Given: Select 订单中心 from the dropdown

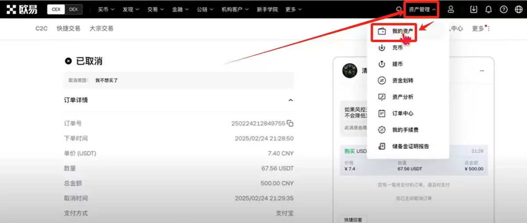Looking at the screenshot, I should pyautogui.click(x=408, y=113).
